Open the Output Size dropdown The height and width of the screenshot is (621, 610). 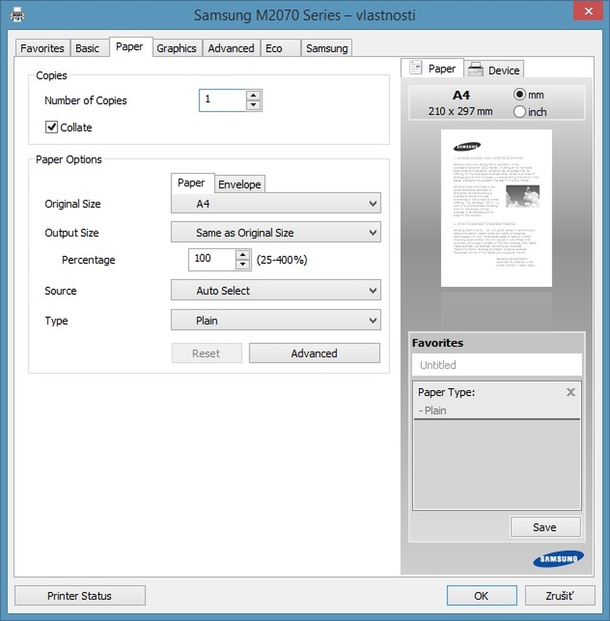pyautogui.click(x=276, y=232)
